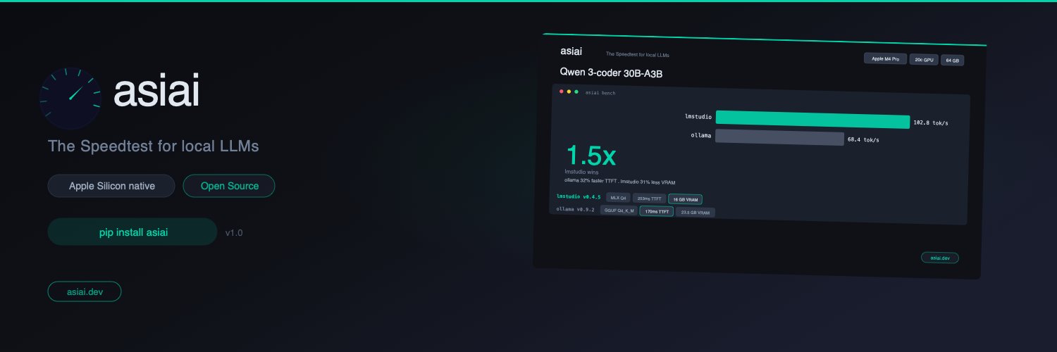The height and width of the screenshot is (352, 1057).
Task: Click the big 1.5x speedup figure
Action: [591, 156]
